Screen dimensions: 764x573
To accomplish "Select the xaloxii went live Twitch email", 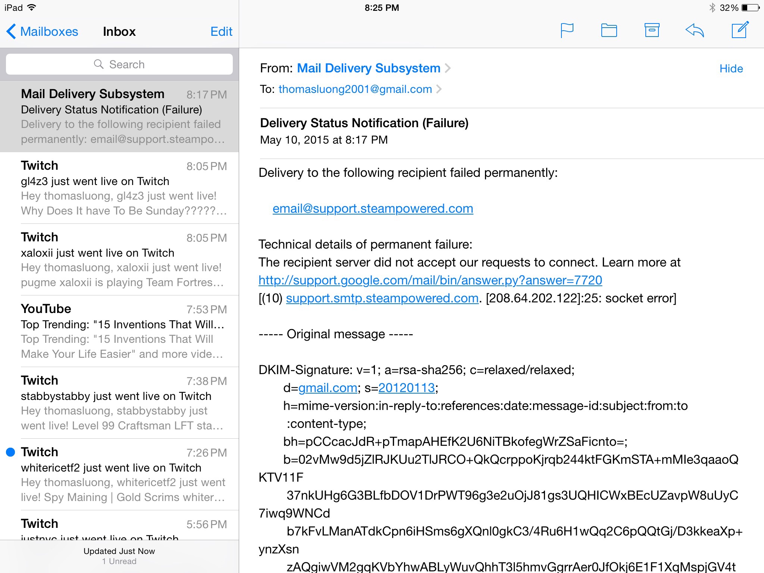I will (x=122, y=260).
